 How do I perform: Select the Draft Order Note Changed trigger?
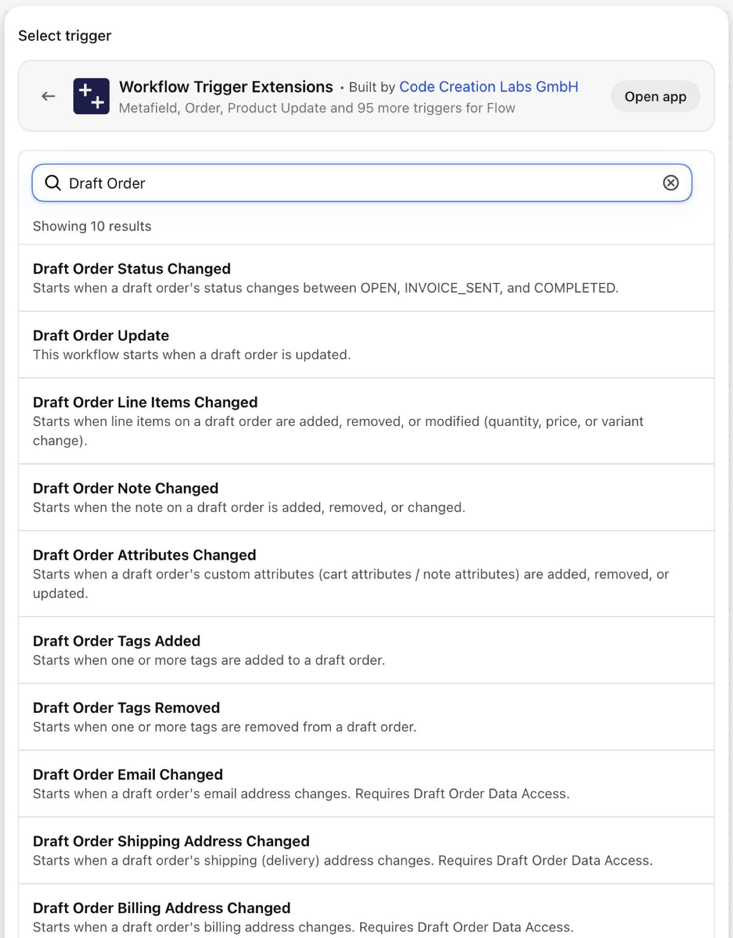click(x=366, y=497)
